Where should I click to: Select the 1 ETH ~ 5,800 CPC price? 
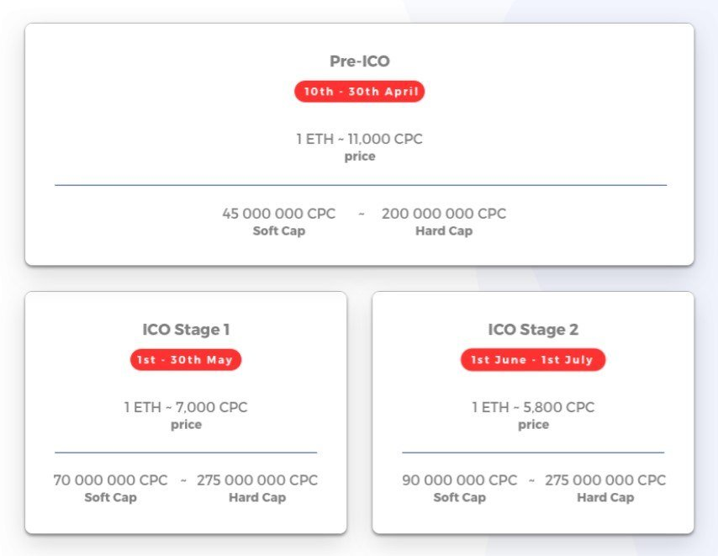(x=533, y=407)
